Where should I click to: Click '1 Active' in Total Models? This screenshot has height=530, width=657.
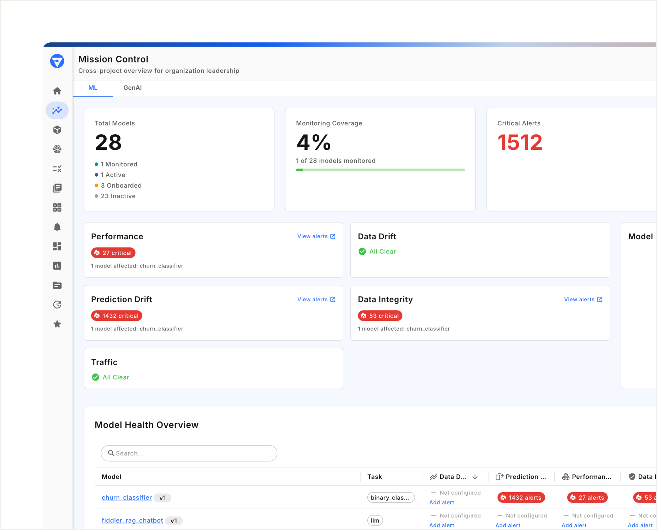(113, 175)
